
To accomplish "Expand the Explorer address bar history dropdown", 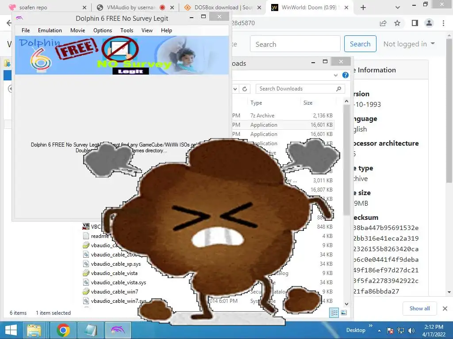I will point(235,89).
